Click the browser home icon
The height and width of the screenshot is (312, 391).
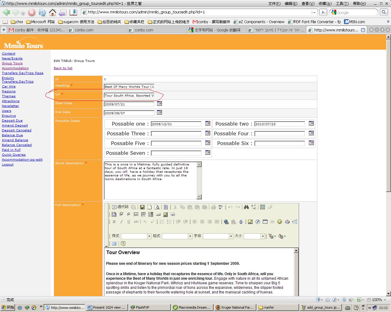[53, 12]
